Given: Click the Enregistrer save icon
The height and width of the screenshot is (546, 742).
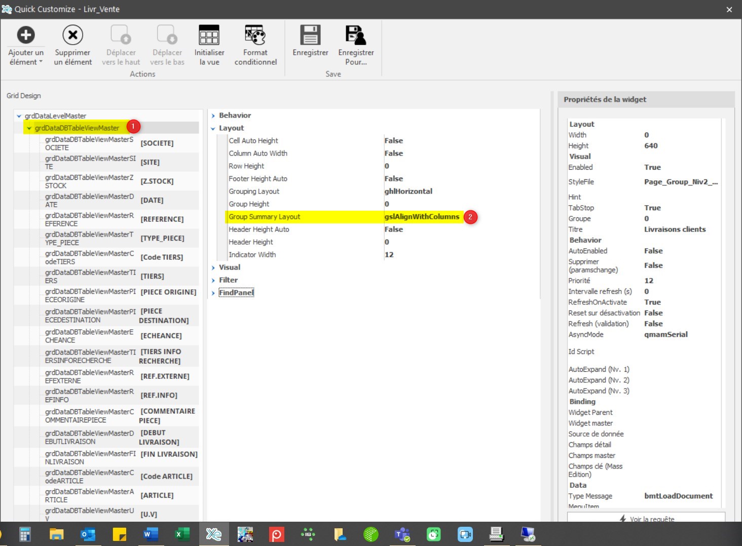Looking at the screenshot, I should [310, 35].
